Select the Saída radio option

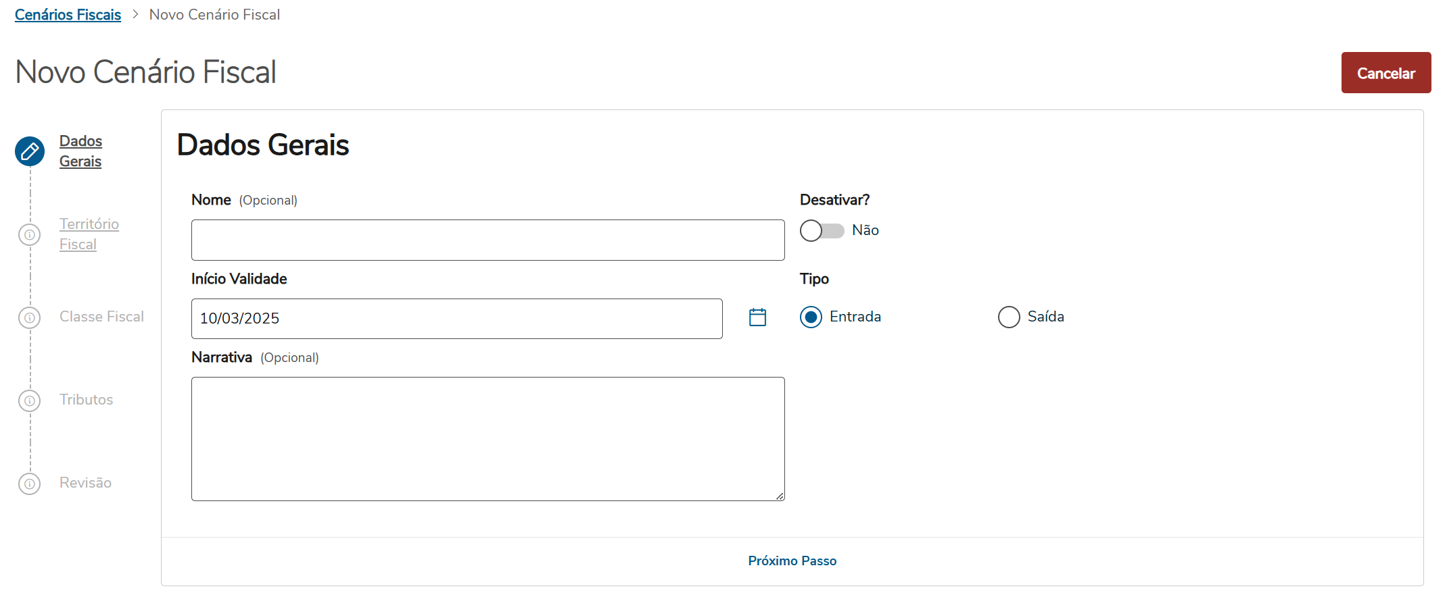[1009, 317]
